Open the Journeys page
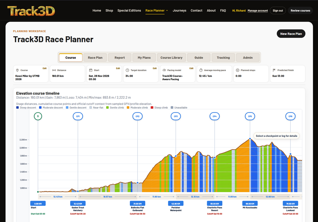The width and height of the screenshot is (318, 222). point(179,11)
